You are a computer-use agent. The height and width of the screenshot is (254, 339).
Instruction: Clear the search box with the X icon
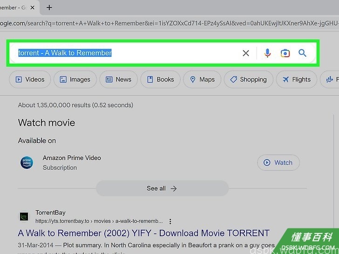(x=245, y=53)
